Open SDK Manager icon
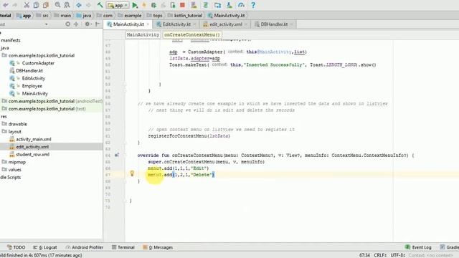 click(229, 5)
